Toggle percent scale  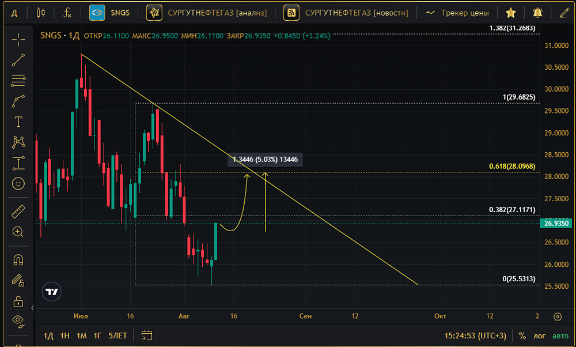522,335
